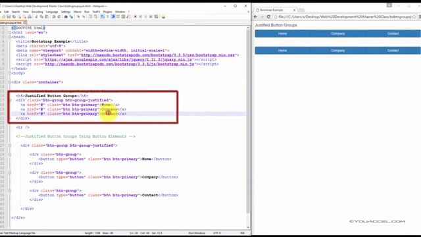The image size is (421, 237).
Task: Click Contact in the second button group
Action: 393,51
